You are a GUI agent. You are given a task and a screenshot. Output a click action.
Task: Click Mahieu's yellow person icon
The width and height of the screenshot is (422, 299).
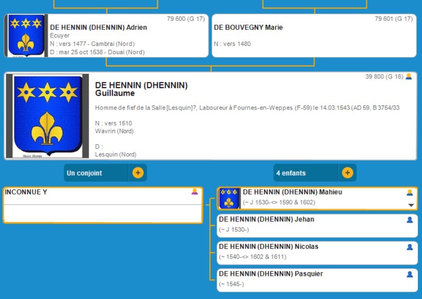tap(410, 193)
